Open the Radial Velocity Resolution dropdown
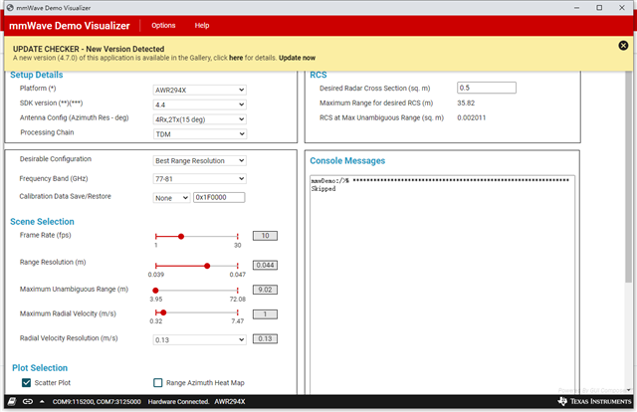Viewport: 637px width, 412px height. (199, 339)
